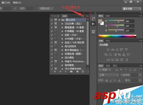143x105 pixels.
Task: Open History panel from collapsed dock icon
Action: (93, 18)
